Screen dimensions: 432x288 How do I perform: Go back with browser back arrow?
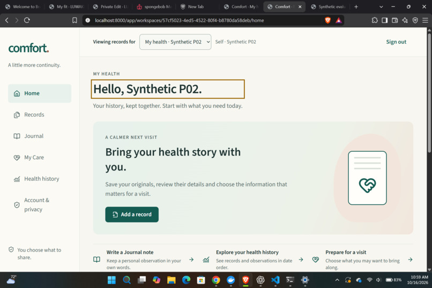coord(7,20)
